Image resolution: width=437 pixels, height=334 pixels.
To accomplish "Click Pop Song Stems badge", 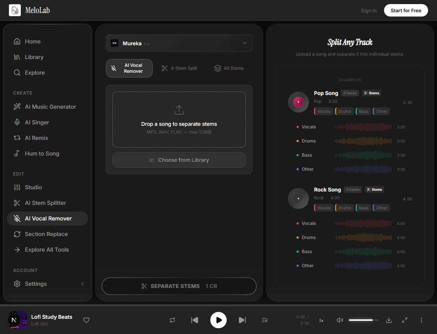I will (372, 93).
